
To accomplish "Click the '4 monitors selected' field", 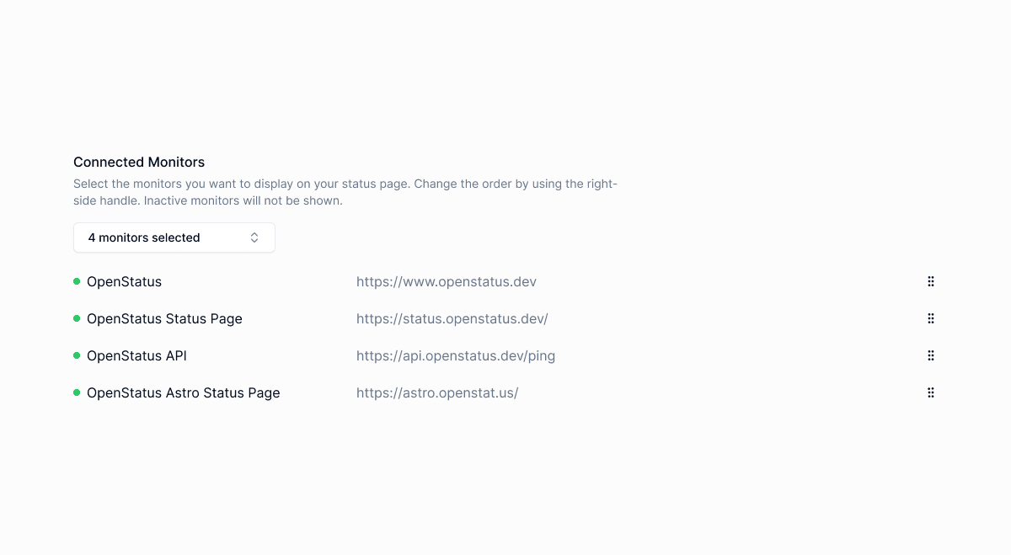I will [143, 237].
